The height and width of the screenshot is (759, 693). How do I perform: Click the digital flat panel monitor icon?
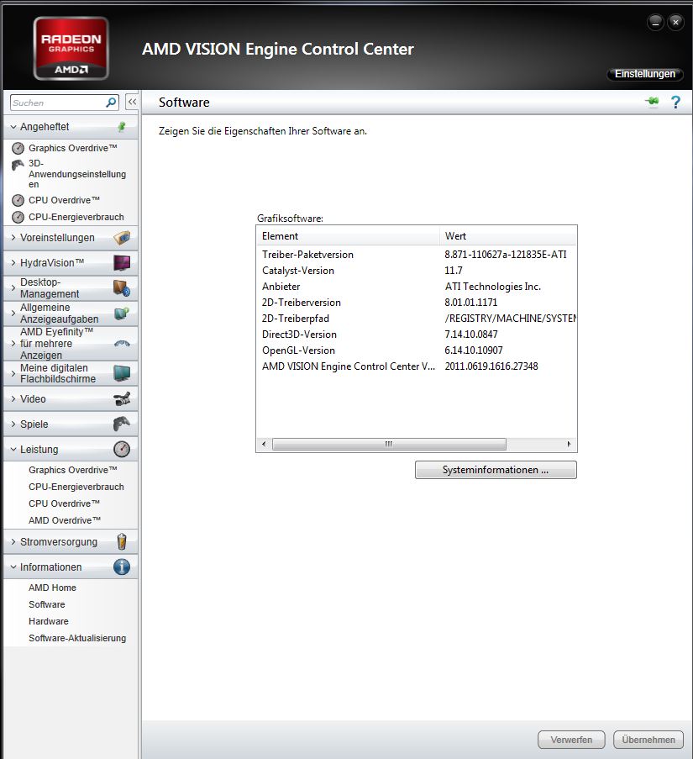click(x=122, y=373)
